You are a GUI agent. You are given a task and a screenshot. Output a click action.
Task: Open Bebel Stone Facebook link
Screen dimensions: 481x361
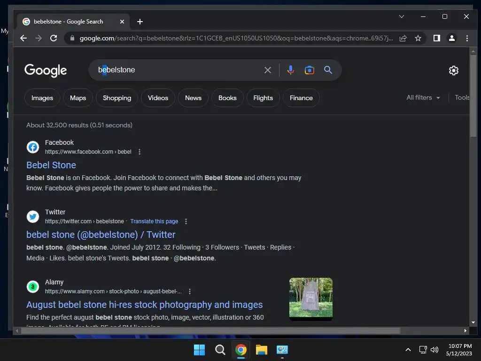(51, 165)
